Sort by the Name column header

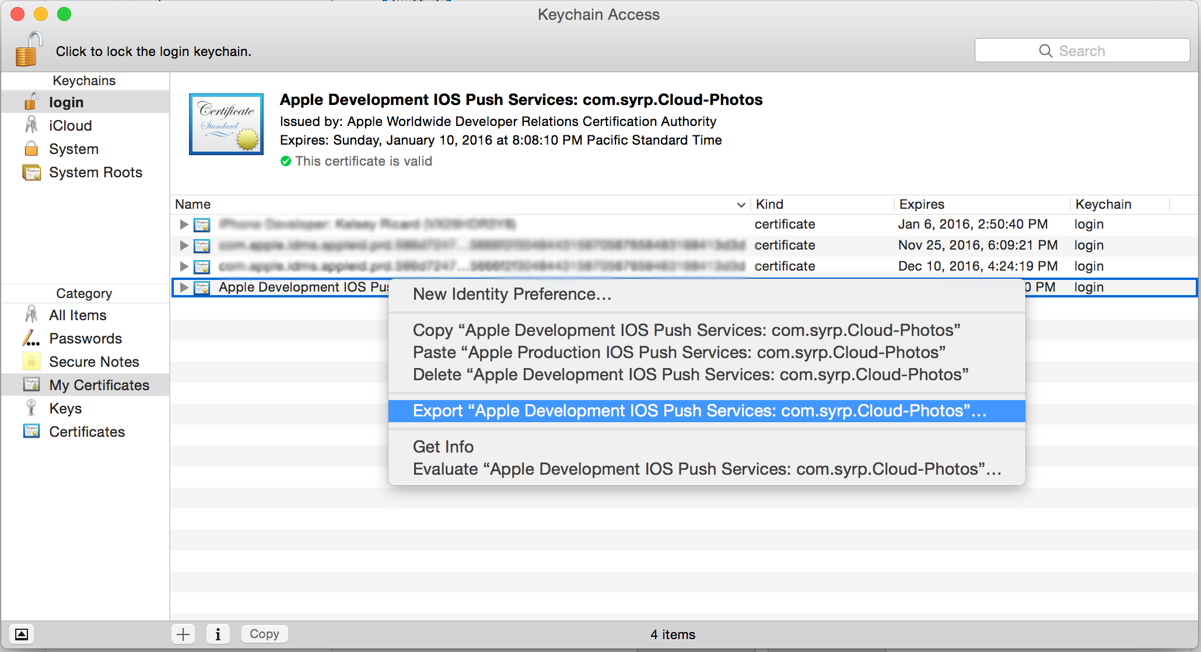pyautogui.click(x=460, y=204)
